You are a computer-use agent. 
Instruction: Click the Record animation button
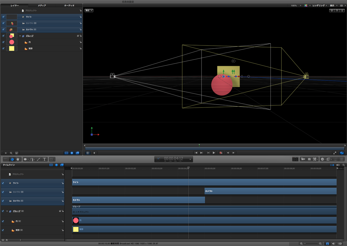[221, 153]
